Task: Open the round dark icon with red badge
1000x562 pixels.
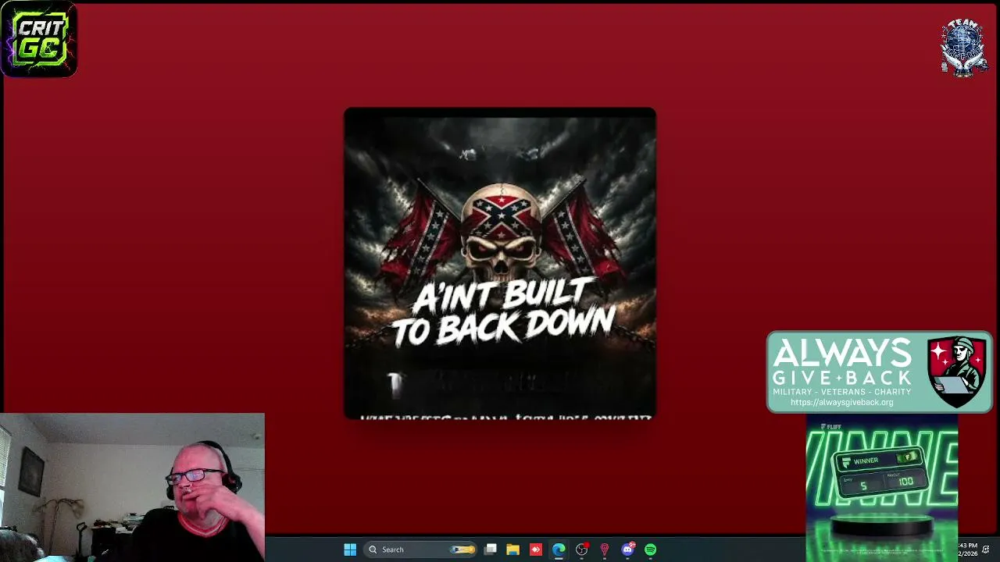Action: [x=582, y=550]
